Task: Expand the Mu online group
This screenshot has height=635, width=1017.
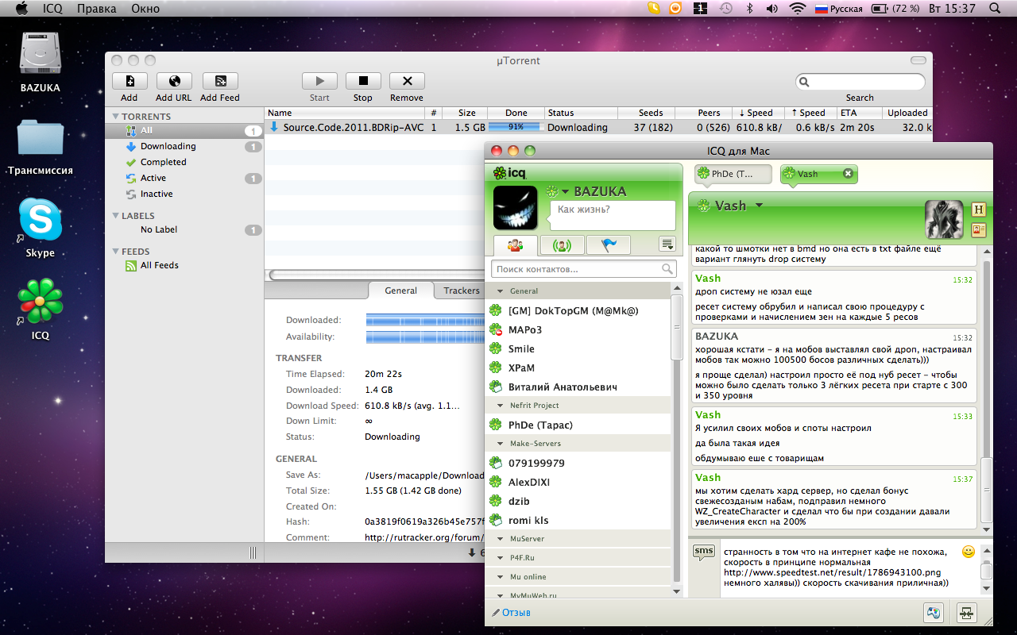Action: click(x=500, y=577)
